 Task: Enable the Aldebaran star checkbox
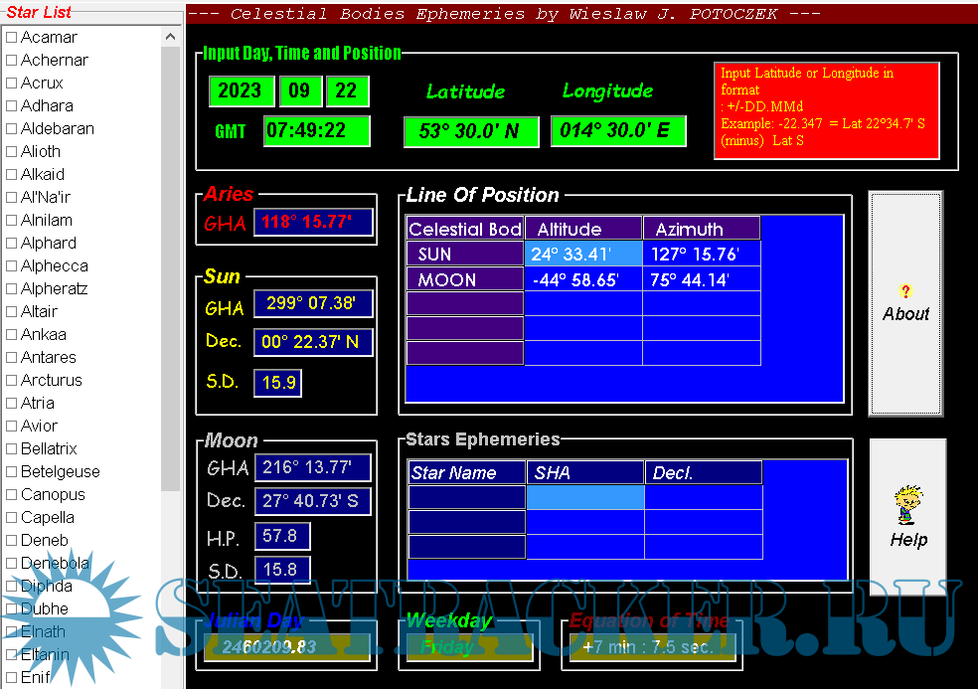(12, 128)
